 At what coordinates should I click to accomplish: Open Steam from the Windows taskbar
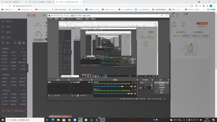pyautogui.click(x=80, y=120)
